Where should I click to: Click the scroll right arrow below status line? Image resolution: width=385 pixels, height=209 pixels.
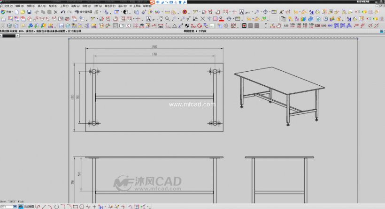[x=17, y=36]
